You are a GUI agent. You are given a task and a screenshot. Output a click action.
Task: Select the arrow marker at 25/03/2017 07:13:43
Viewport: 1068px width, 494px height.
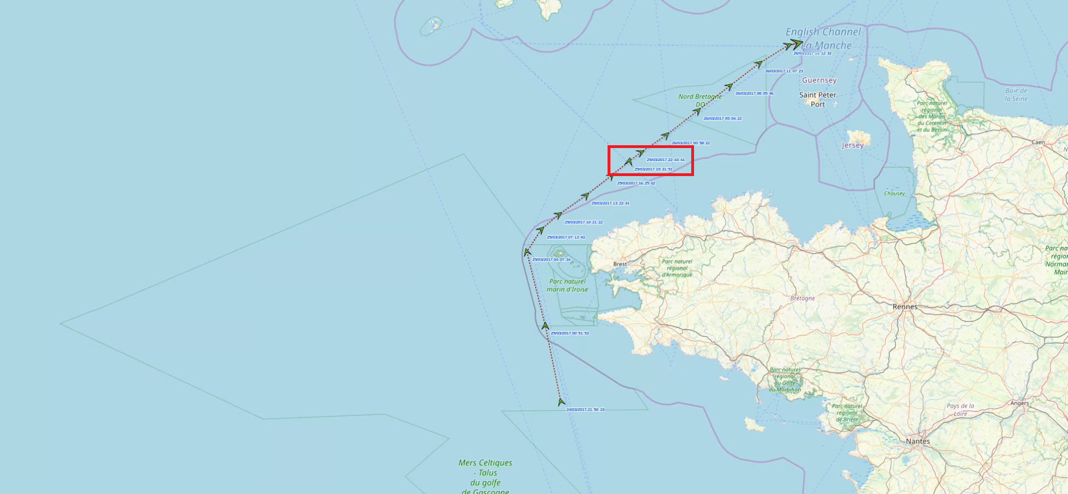click(540, 230)
